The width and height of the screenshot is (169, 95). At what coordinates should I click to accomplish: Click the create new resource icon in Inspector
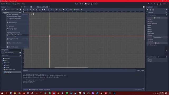click(x=147, y=10)
